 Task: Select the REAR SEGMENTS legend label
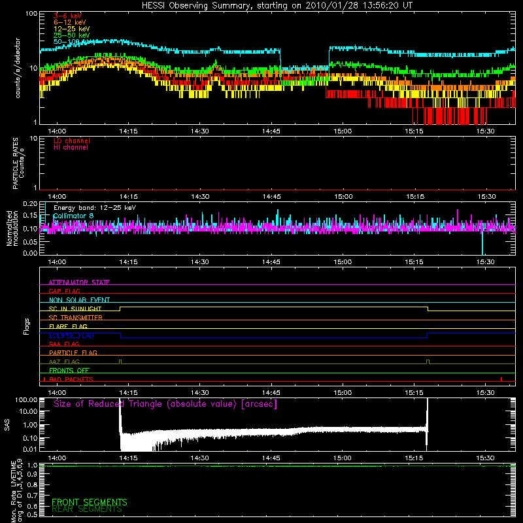pos(87,509)
